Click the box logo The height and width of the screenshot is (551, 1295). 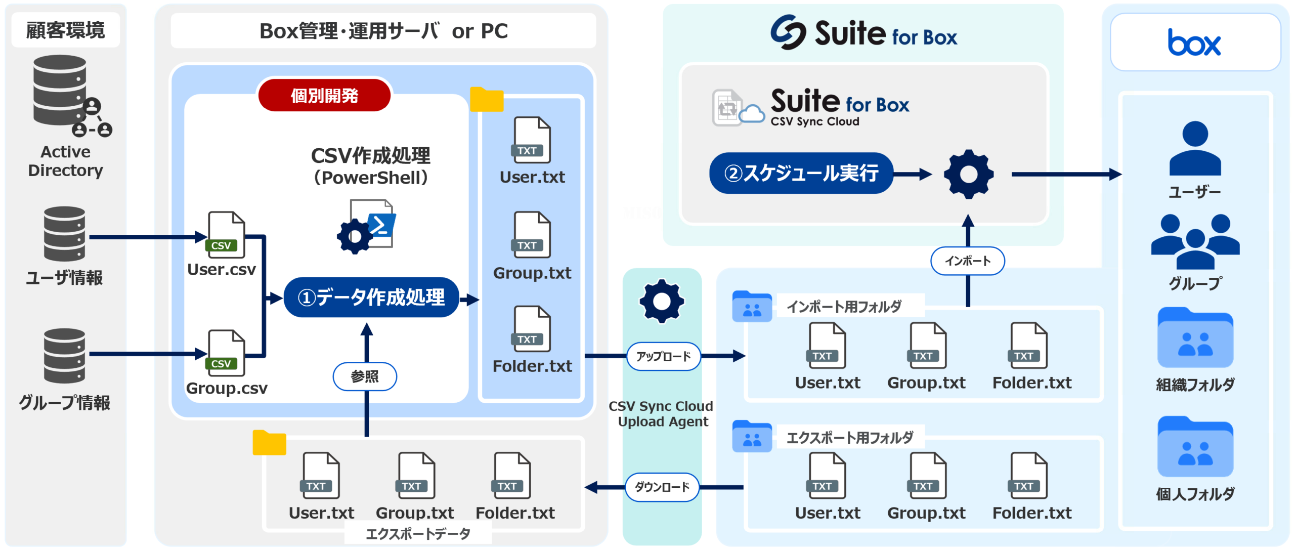click(1194, 43)
